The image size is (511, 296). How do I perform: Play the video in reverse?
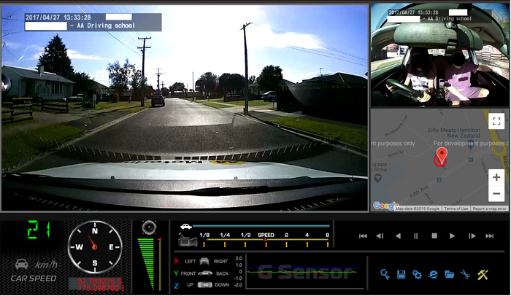click(398, 236)
